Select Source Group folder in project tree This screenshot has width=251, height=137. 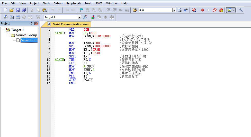click(x=26, y=35)
